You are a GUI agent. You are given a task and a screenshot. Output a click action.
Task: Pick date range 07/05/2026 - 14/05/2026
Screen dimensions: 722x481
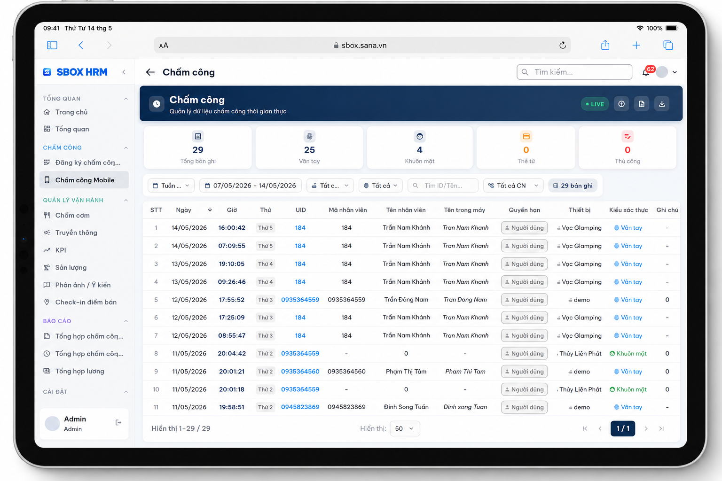[x=251, y=186]
